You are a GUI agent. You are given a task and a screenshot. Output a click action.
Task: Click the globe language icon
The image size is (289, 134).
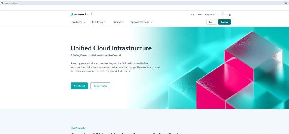click(x=230, y=15)
